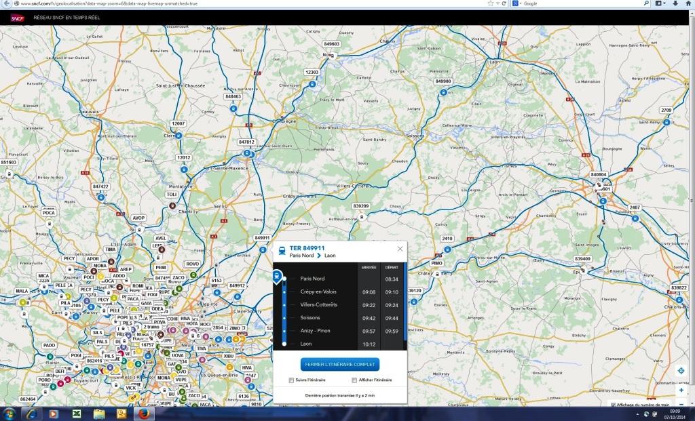
Task: Enable 'Suivre l'itinéraire' checkbox
Action: pyautogui.click(x=291, y=380)
